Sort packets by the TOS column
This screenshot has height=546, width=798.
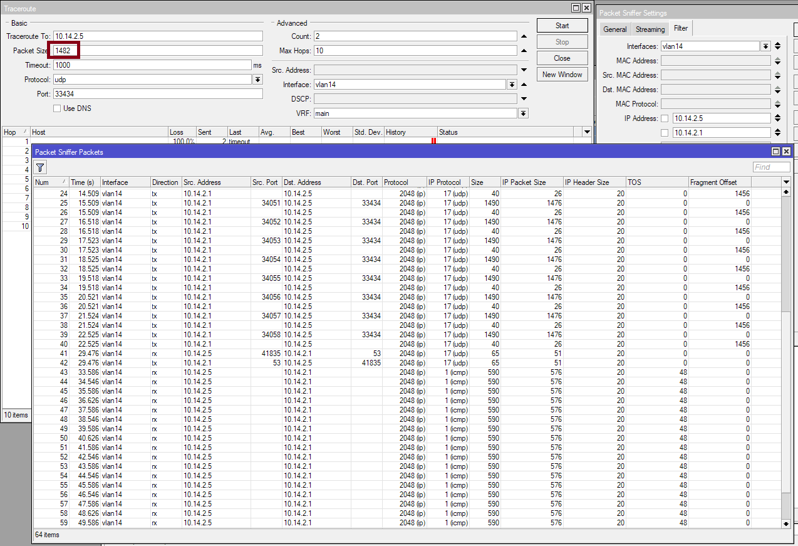point(657,182)
